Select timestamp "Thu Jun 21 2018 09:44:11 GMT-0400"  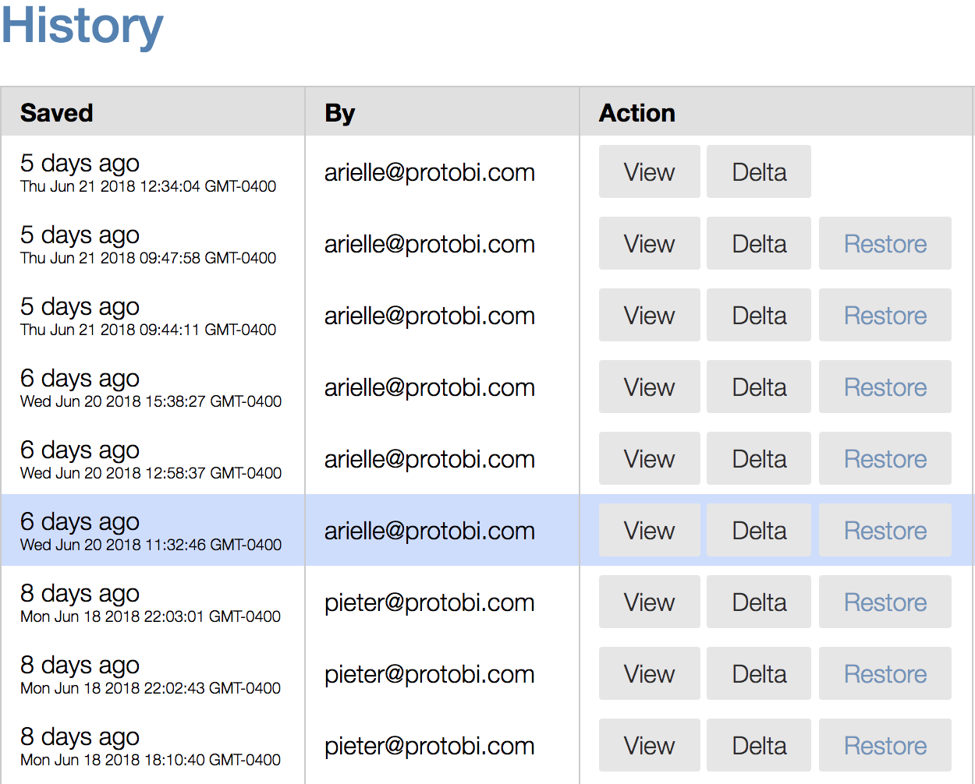[x=148, y=330]
